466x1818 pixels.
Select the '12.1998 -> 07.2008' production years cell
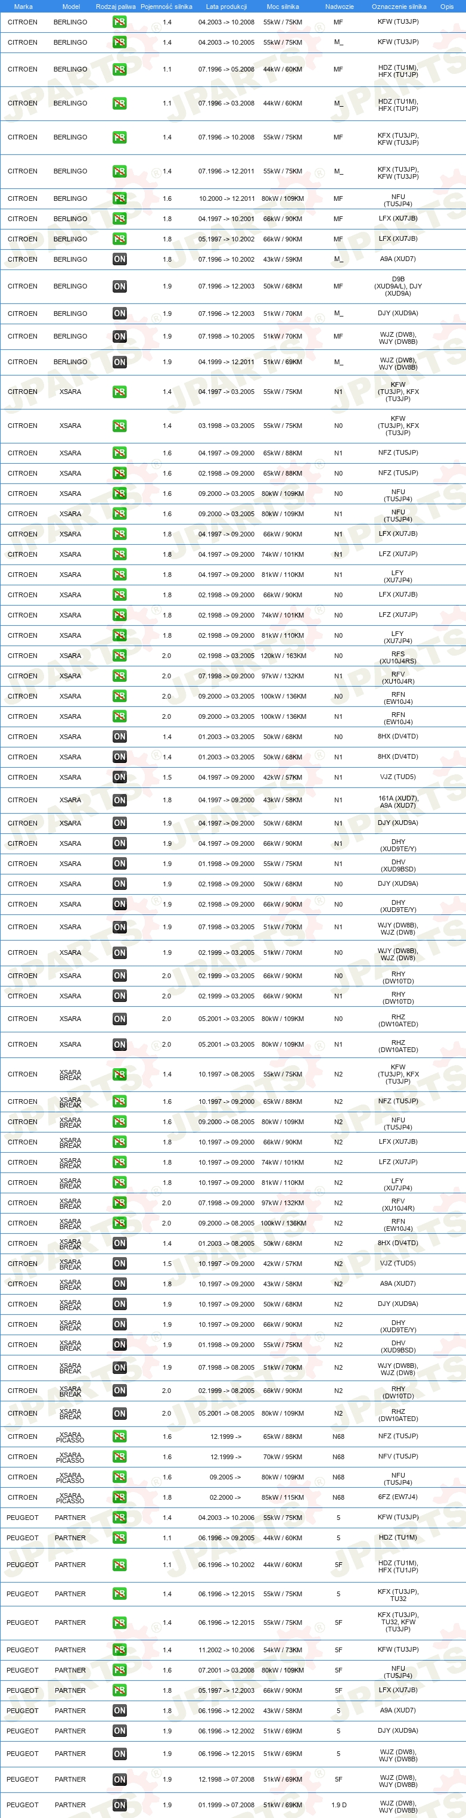tap(226, 1779)
